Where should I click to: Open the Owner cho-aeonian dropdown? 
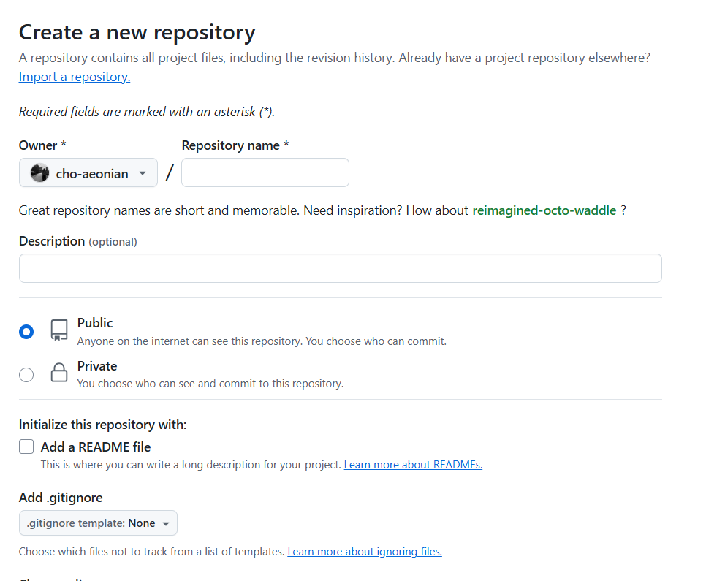88,173
